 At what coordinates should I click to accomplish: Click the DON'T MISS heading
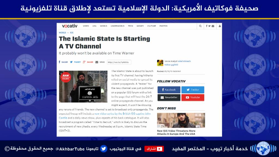[x=166, y=108]
